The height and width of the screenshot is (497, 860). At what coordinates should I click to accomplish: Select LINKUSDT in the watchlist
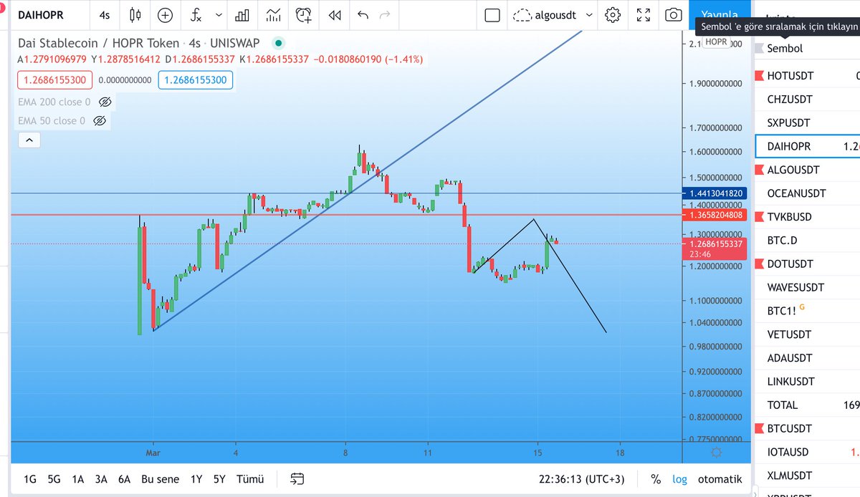(x=807, y=382)
